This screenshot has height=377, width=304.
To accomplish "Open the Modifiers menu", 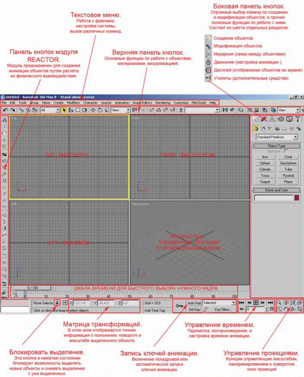I will (73, 103).
